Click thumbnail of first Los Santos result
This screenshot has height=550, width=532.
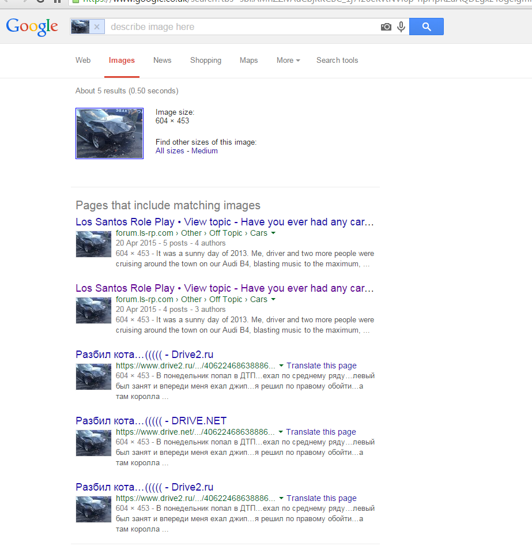coord(93,244)
